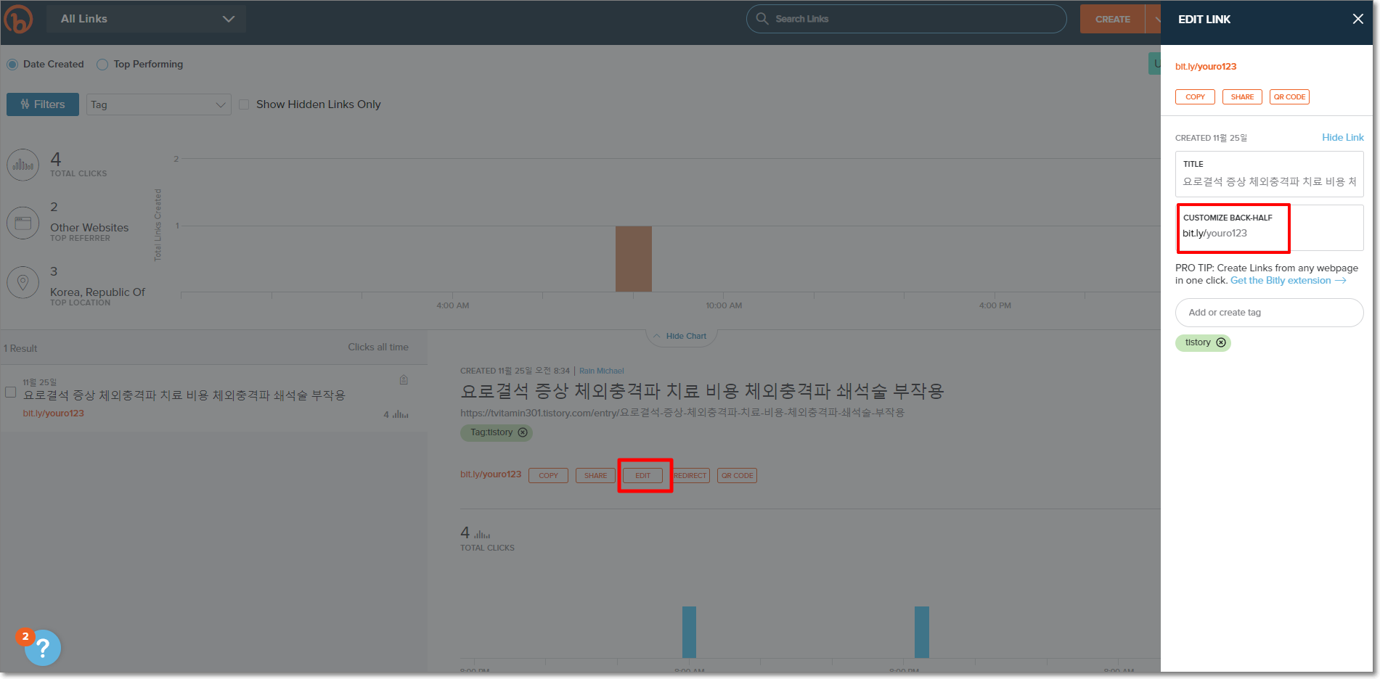Click the top location pin icon

[23, 282]
